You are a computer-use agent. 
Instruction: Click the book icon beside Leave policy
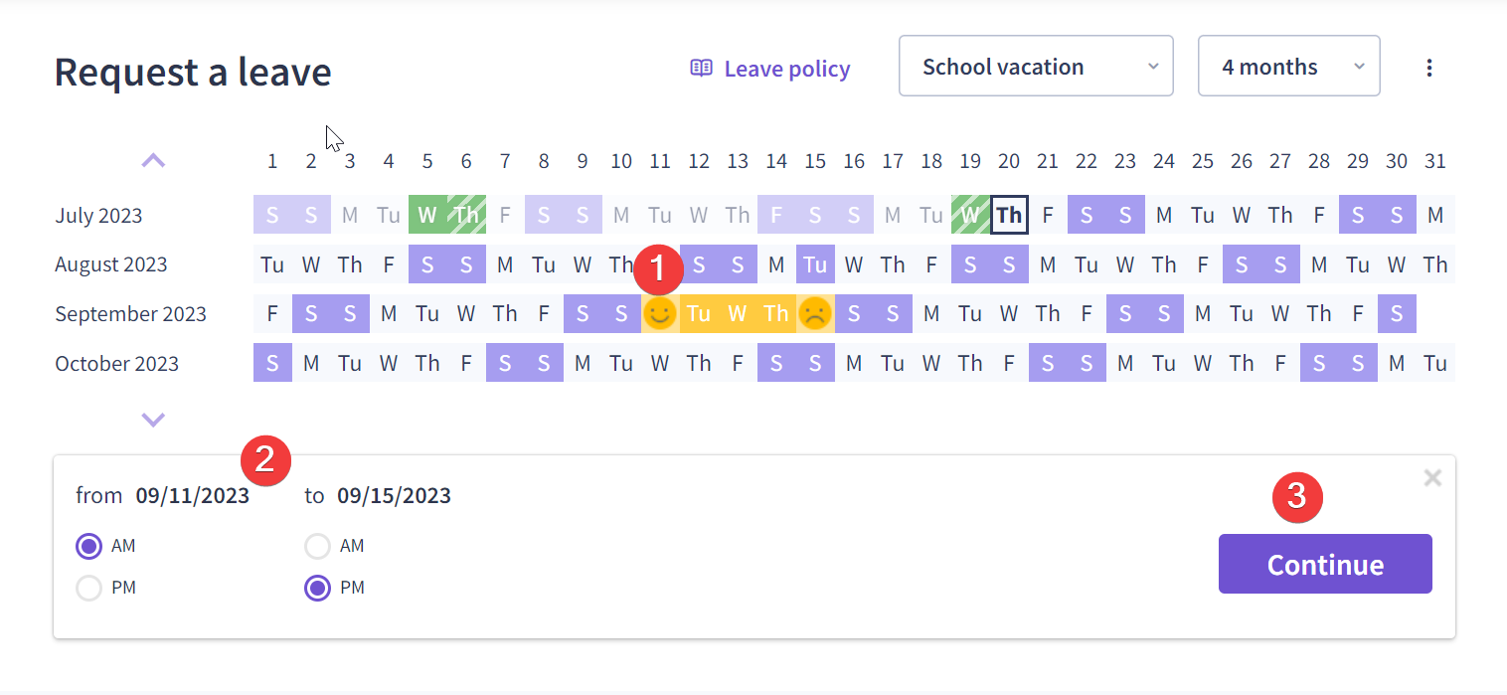pos(702,68)
